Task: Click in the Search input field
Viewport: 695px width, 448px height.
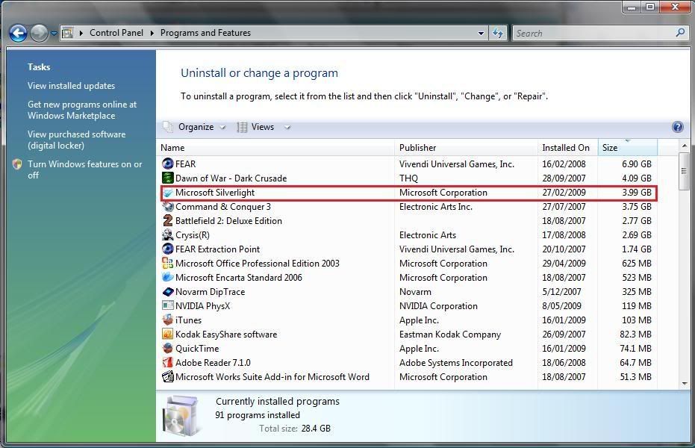Action: pyautogui.click(x=594, y=34)
